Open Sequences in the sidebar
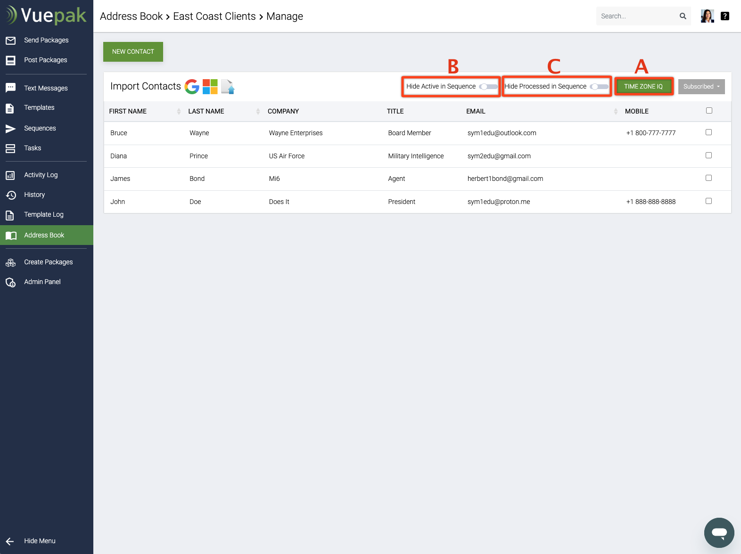The height and width of the screenshot is (554, 741). pyautogui.click(x=40, y=128)
